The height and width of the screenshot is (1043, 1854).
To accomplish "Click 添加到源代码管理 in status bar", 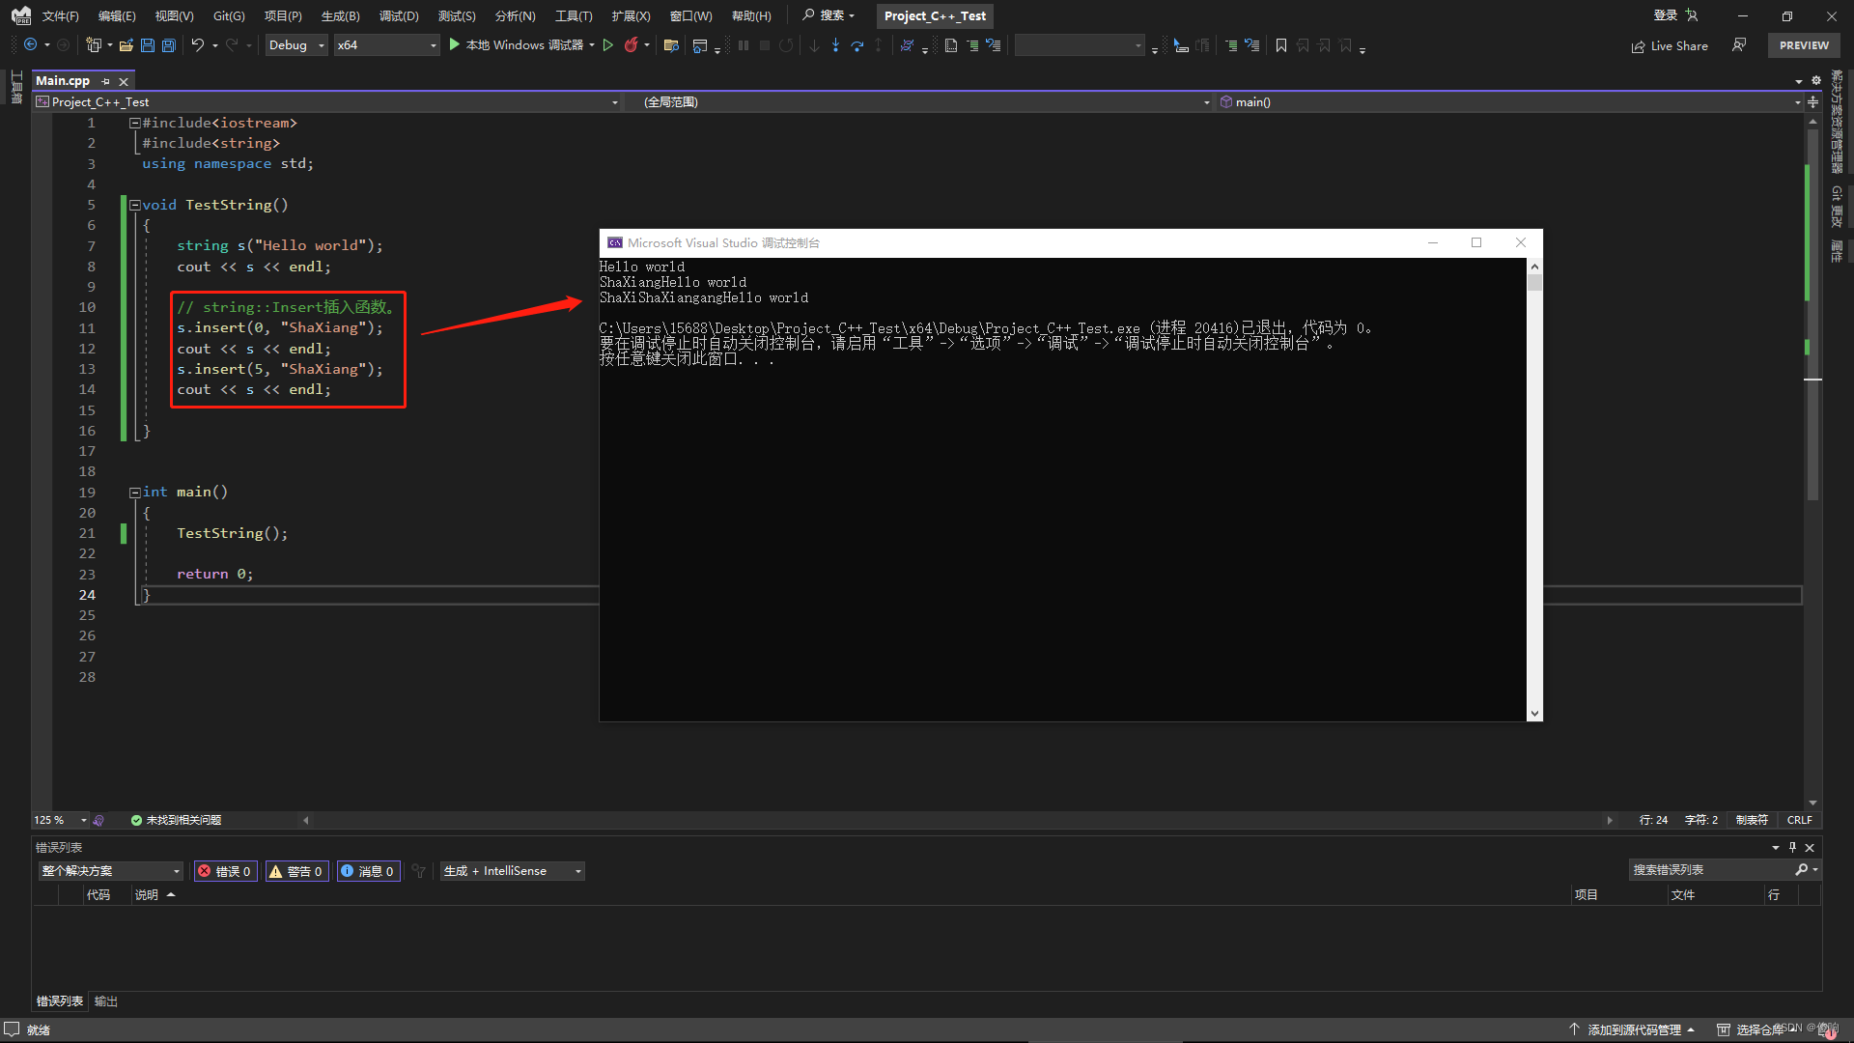I will click(x=1632, y=1029).
